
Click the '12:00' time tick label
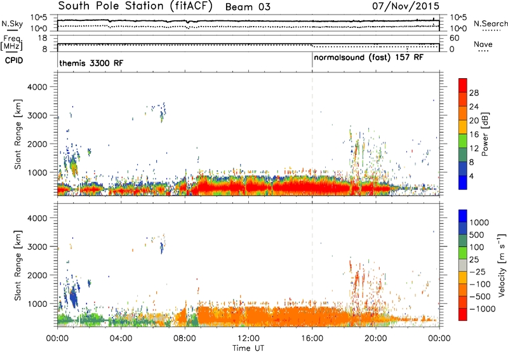[248, 339]
